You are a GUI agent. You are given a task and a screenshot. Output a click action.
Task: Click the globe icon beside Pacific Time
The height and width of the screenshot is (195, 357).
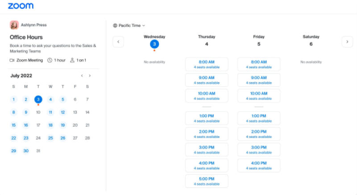(x=115, y=25)
